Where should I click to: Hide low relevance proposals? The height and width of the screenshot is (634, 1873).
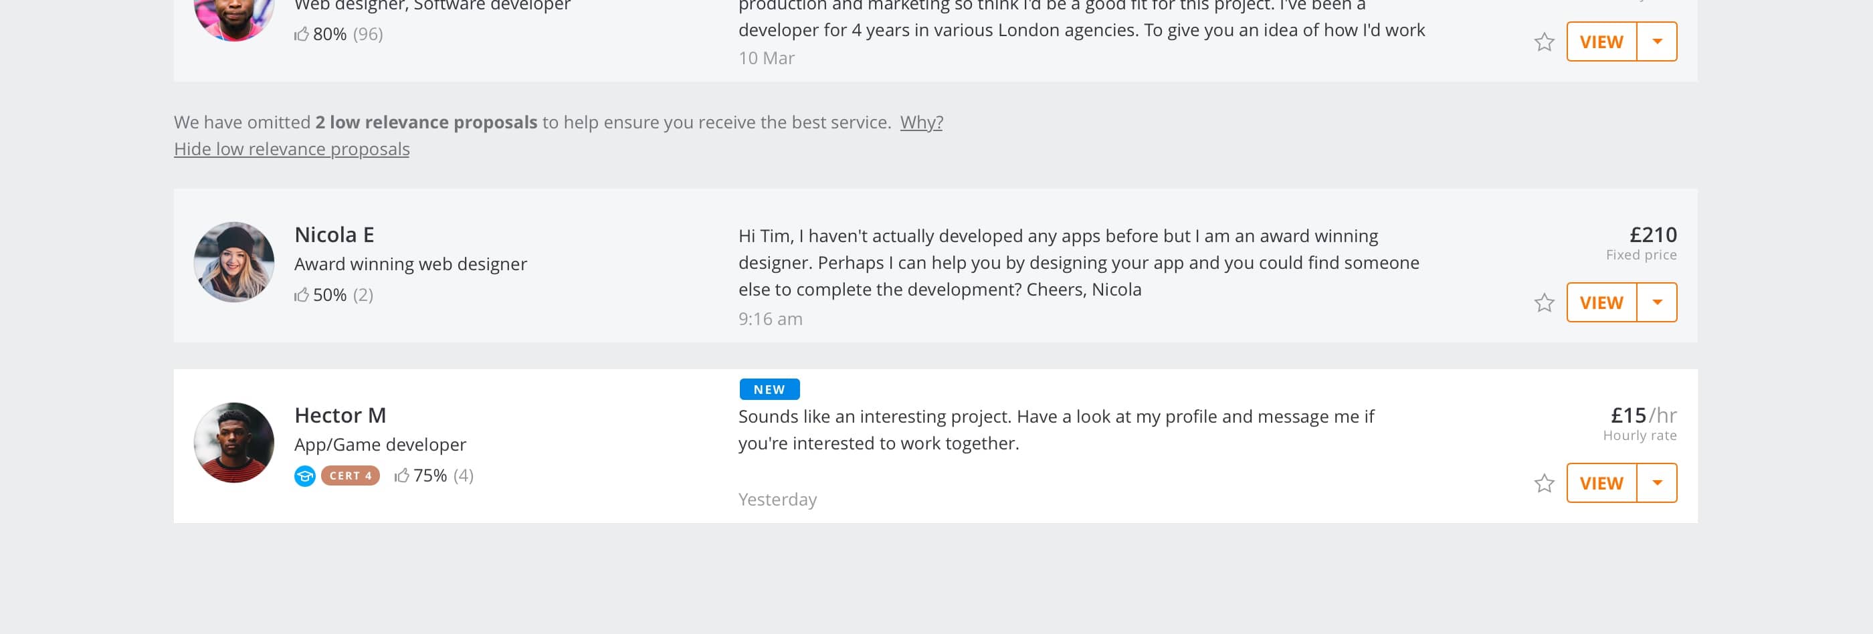pyautogui.click(x=292, y=149)
